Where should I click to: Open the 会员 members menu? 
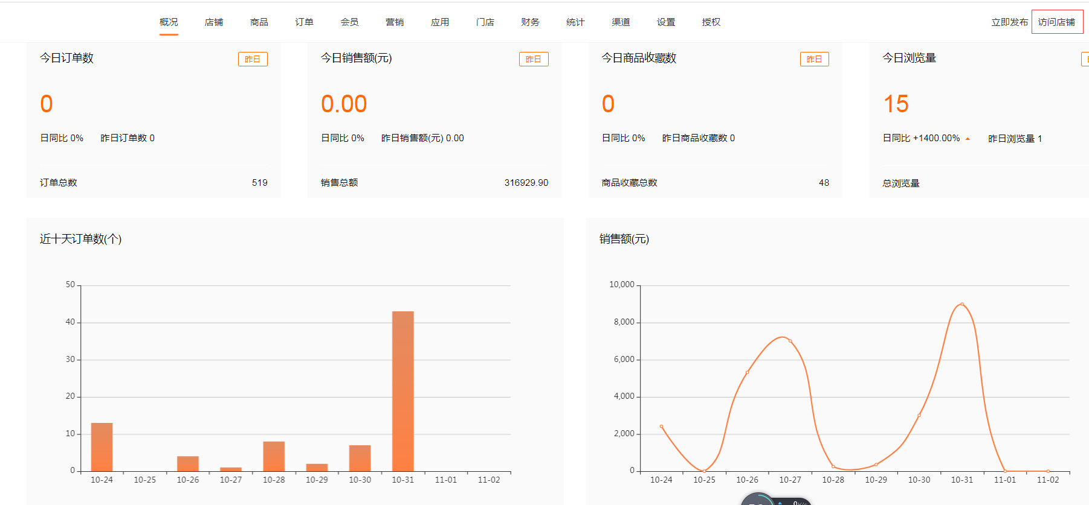click(x=349, y=22)
